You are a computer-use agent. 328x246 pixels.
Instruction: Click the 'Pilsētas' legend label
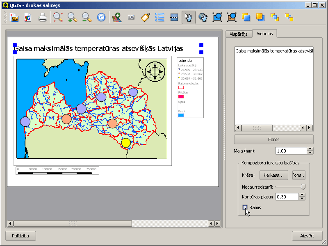coord(183,92)
